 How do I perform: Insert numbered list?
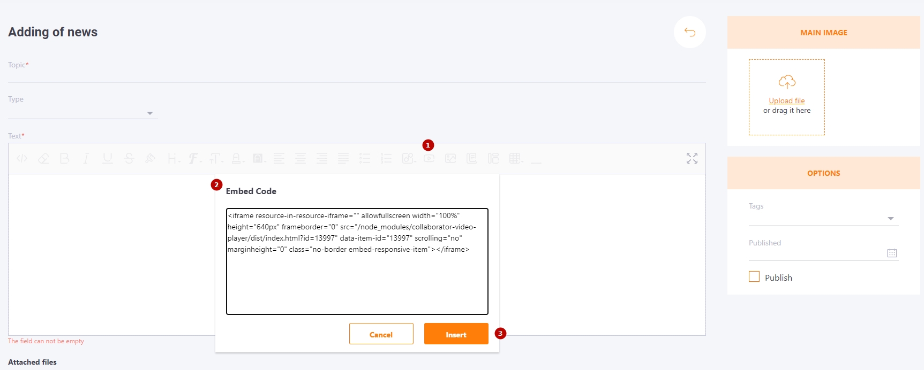coord(386,158)
